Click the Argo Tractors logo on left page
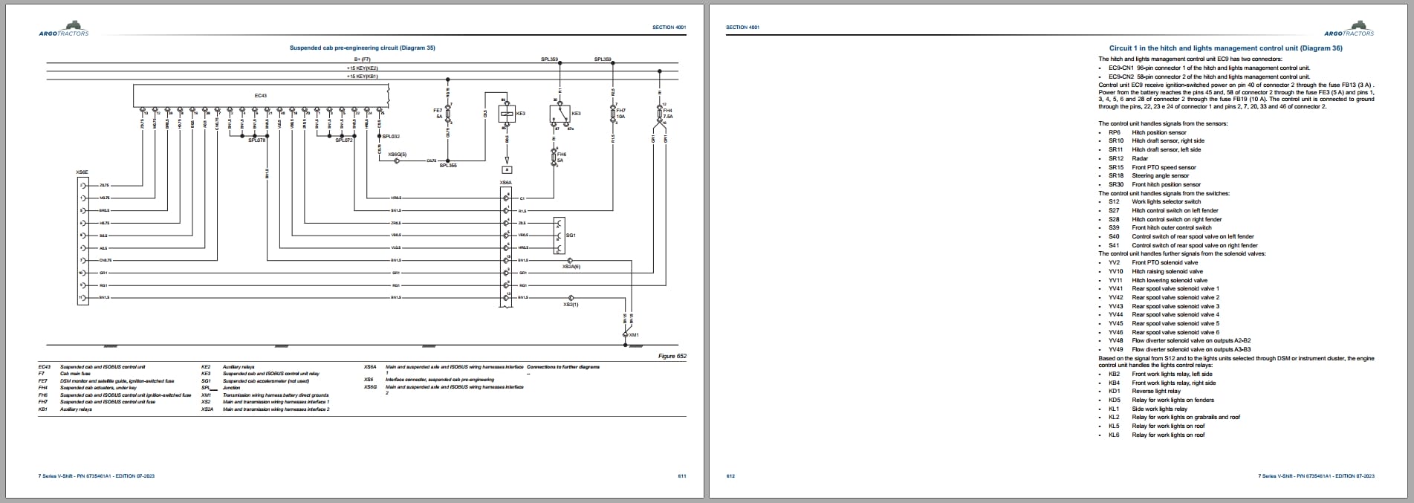 point(63,29)
